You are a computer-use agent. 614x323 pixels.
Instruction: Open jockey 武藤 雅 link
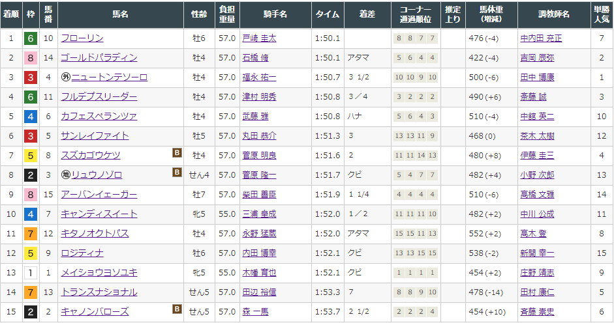(x=255, y=117)
